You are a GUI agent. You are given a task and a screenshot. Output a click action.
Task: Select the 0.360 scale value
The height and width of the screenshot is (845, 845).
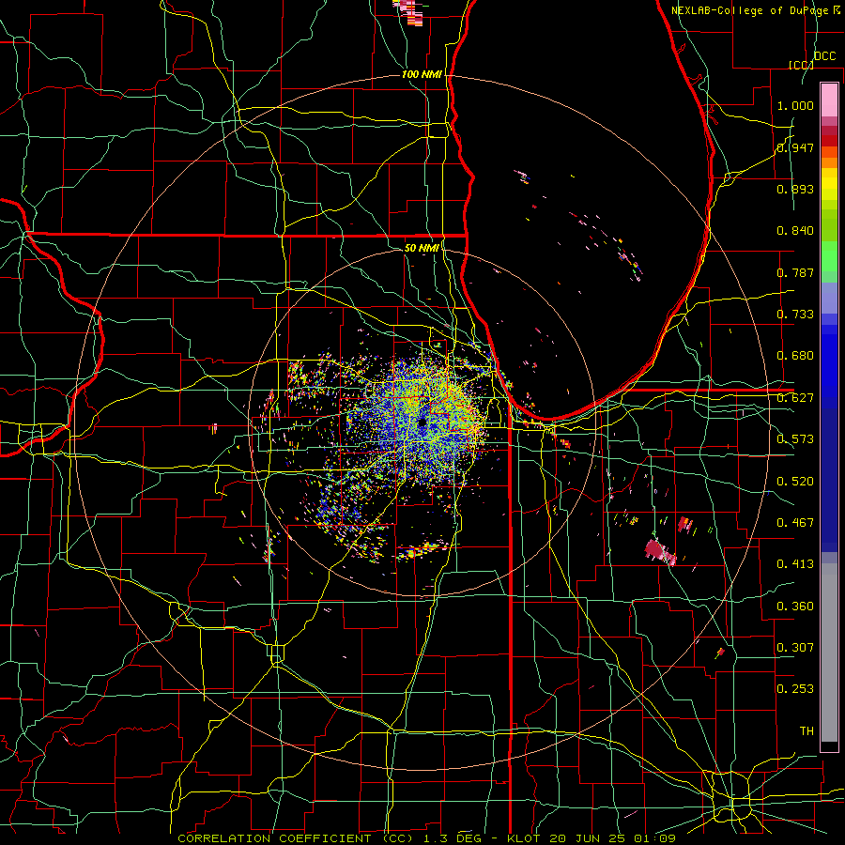[795, 607]
